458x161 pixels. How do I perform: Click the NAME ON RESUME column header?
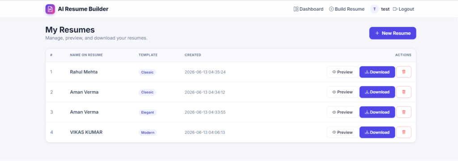(x=86, y=55)
